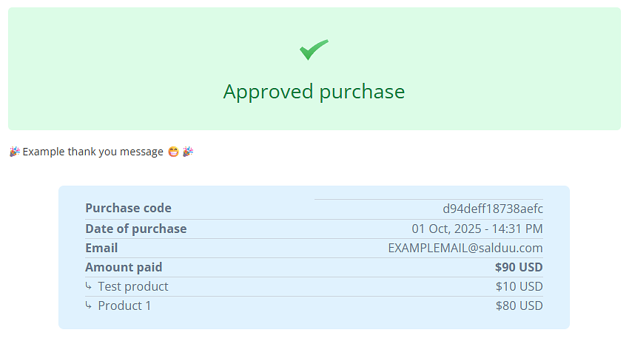Click the $90 USD total amount
The image size is (629, 341).
(x=519, y=267)
